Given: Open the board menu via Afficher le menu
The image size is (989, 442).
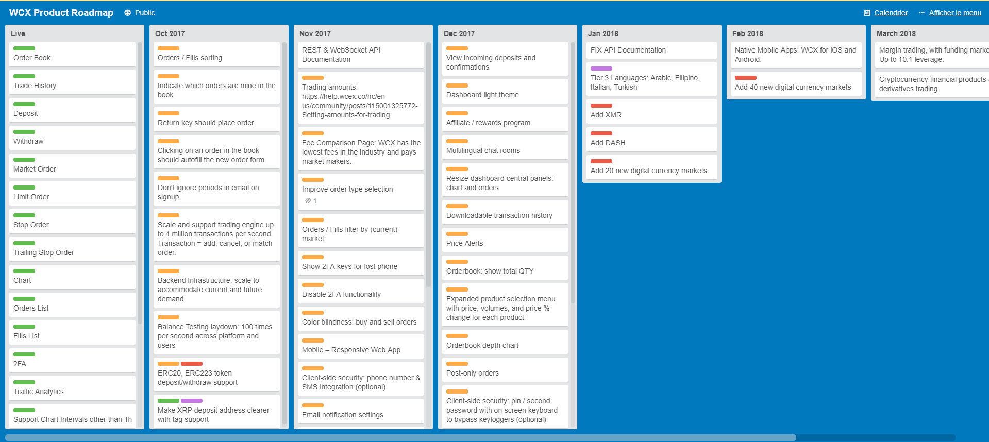Looking at the screenshot, I should click(x=950, y=13).
